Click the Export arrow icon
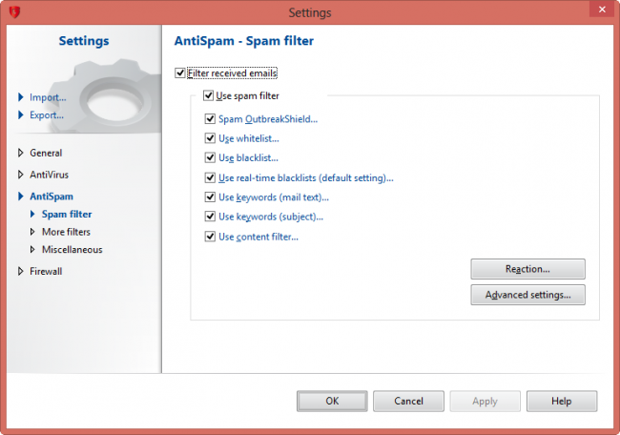 (20, 115)
